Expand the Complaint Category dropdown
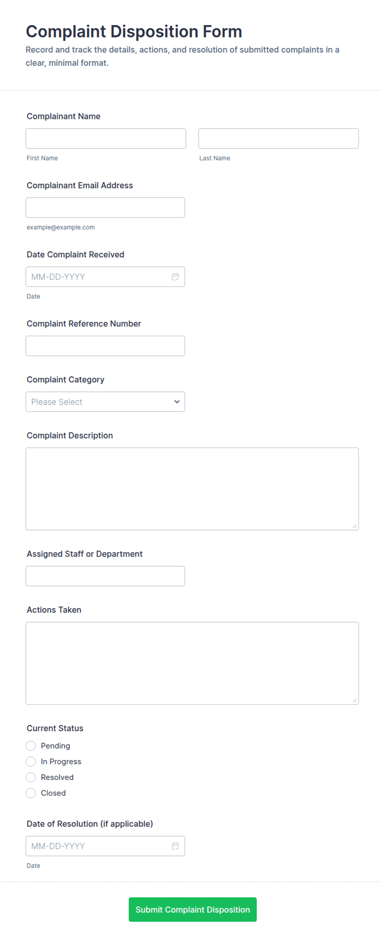The width and height of the screenshot is (381, 942). (x=105, y=402)
